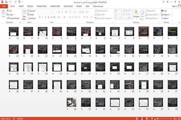
Task: Switch to the SLIDE SHOW tab
Action: (68, 6)
